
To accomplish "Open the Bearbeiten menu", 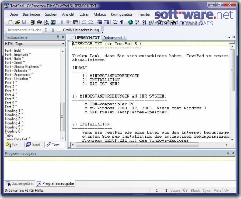I will click(x=31, y=14).
